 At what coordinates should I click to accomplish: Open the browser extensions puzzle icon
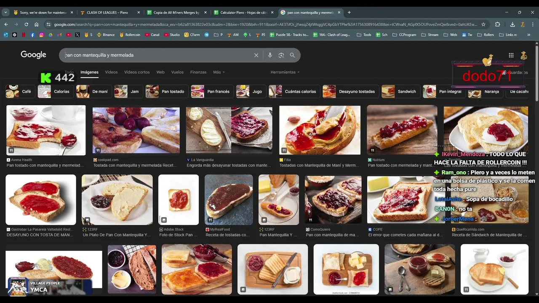point(497,24)
